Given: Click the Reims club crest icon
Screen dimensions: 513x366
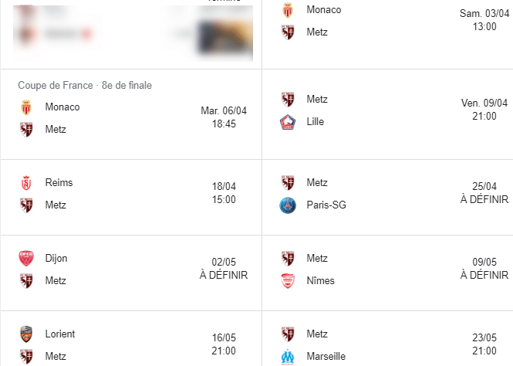Looking at the screenshot, I should (26, 183).
